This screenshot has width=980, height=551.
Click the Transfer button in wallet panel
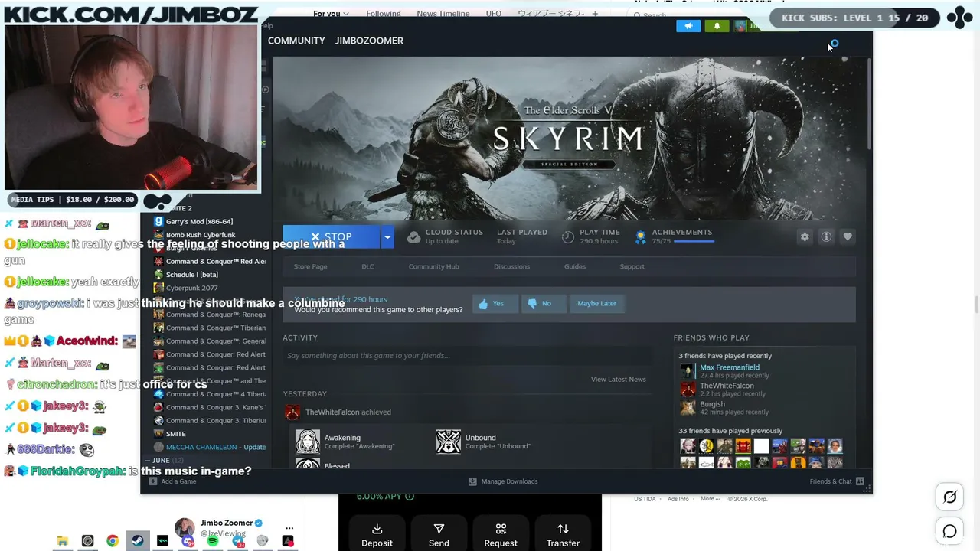pos(563,535)
